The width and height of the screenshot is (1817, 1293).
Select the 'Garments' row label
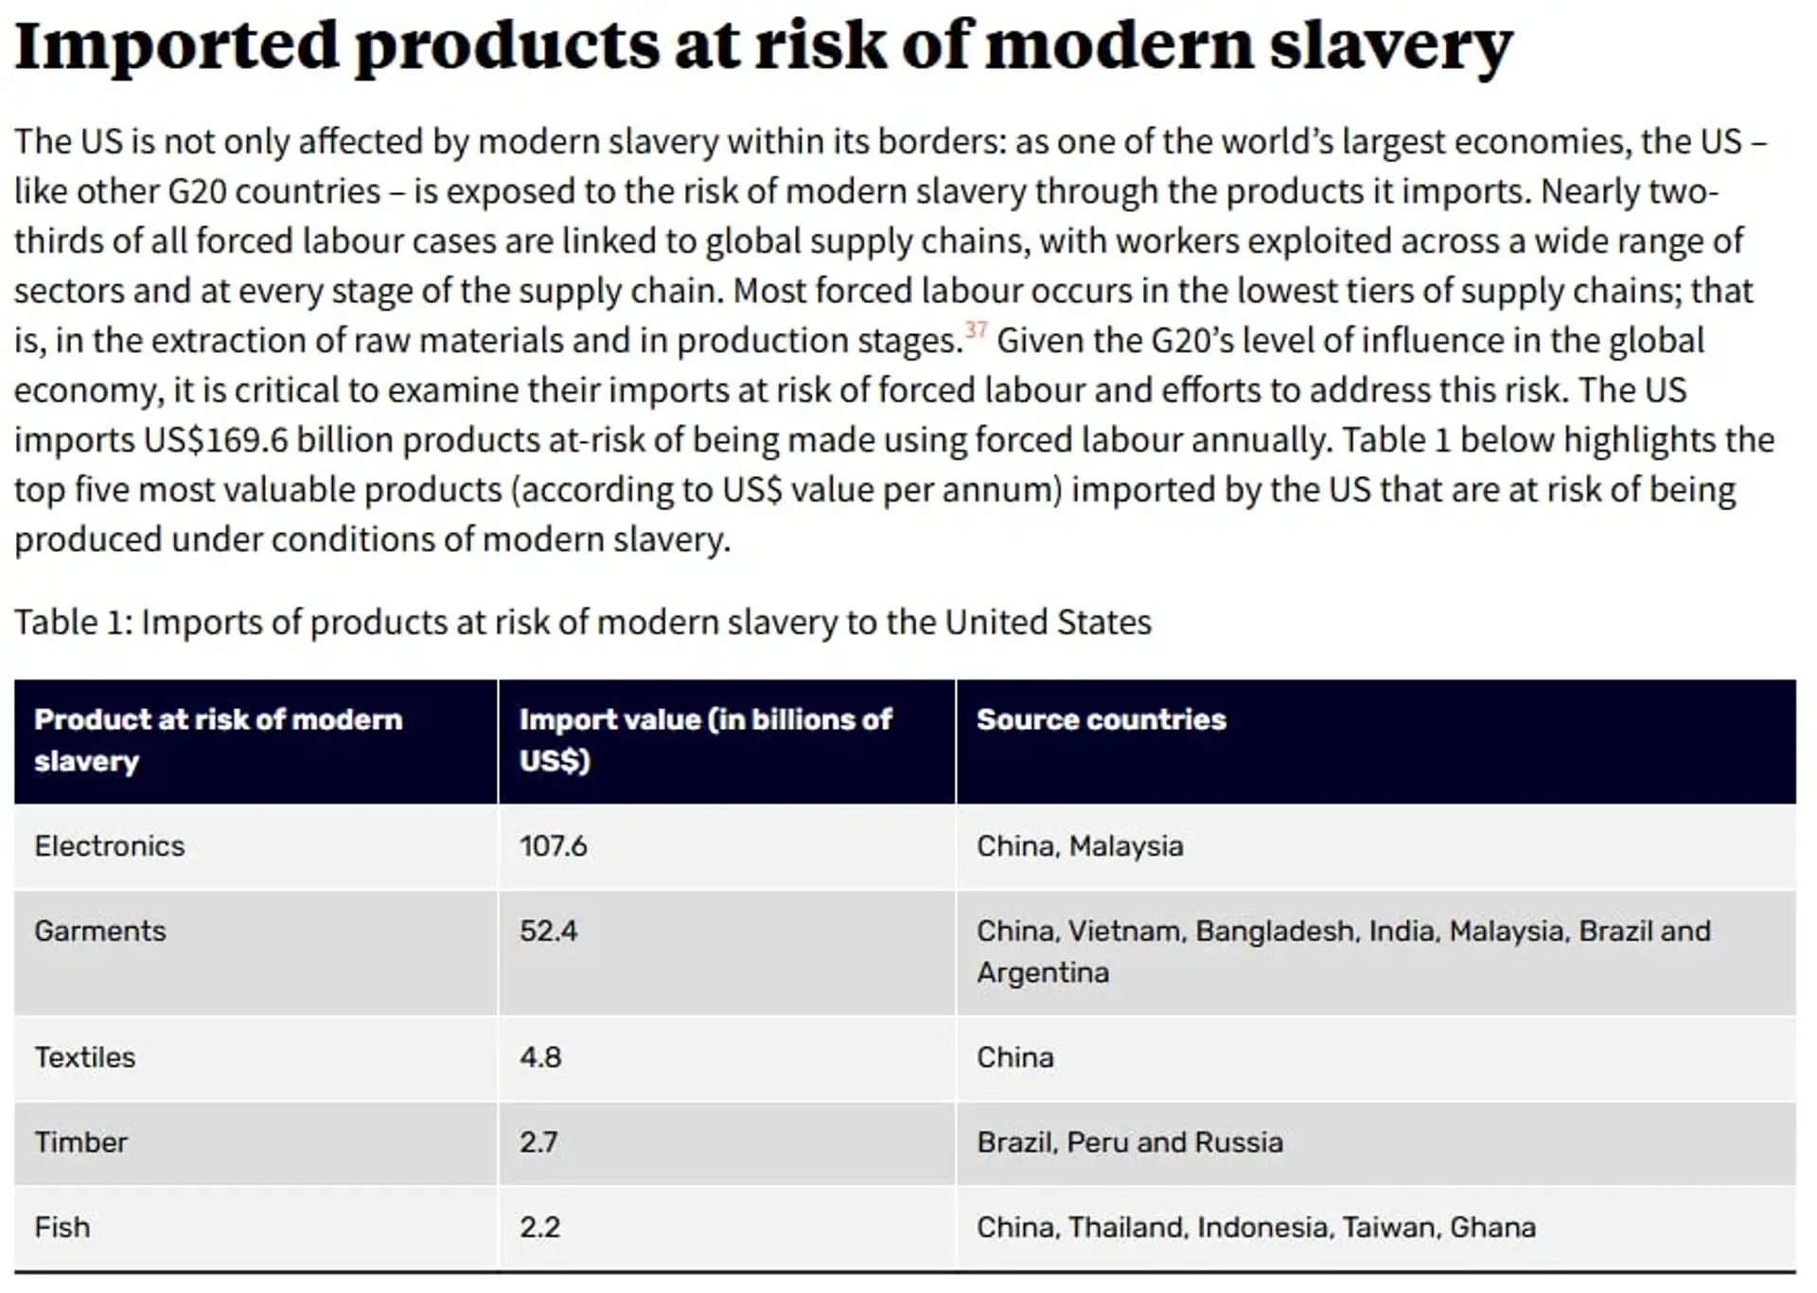[x=256, y=952]
